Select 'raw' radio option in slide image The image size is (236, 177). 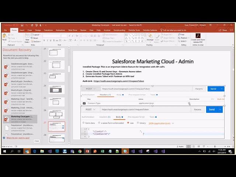[x=128, y=123]
